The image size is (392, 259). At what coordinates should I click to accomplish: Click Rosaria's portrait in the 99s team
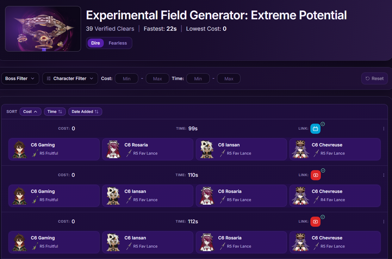113,149
